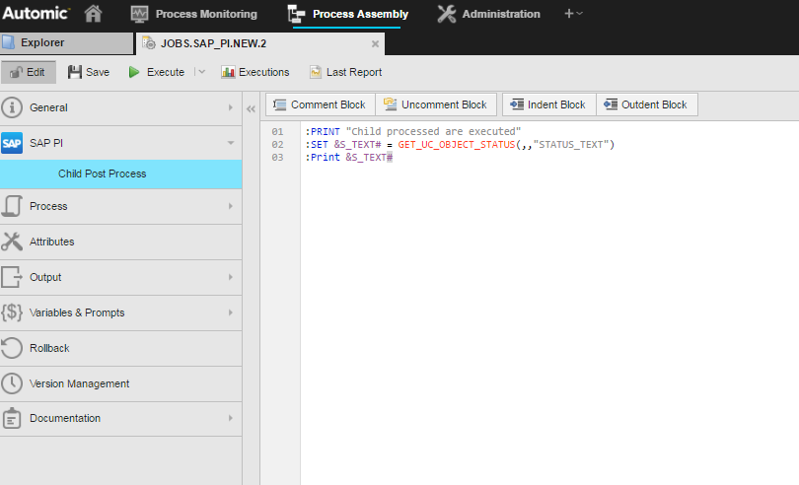This screenshot has height=485, width=799.
Task: Click the job icon on JOBS.SAP_PI.NEW.2 tab
Action: (149, 43)
